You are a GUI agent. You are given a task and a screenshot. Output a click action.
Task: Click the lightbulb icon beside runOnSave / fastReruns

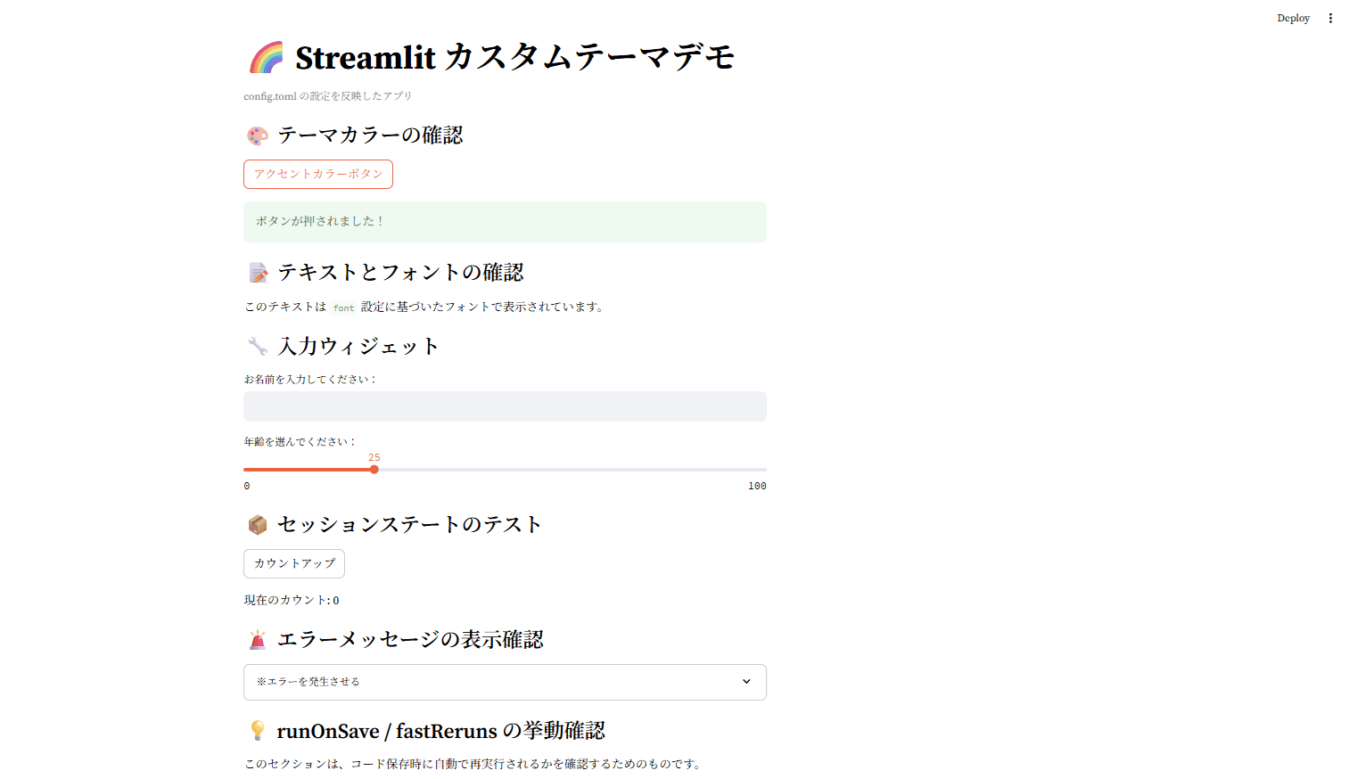tap(259, 730)
